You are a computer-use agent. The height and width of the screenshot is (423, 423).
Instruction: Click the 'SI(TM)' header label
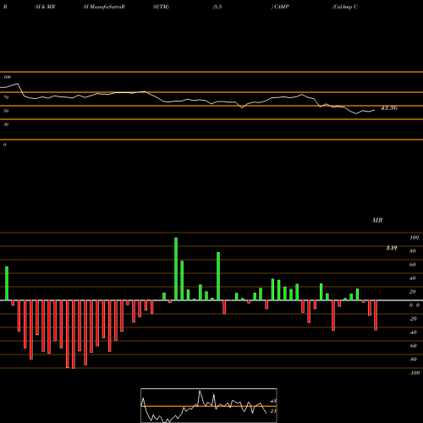pos(161,7)
